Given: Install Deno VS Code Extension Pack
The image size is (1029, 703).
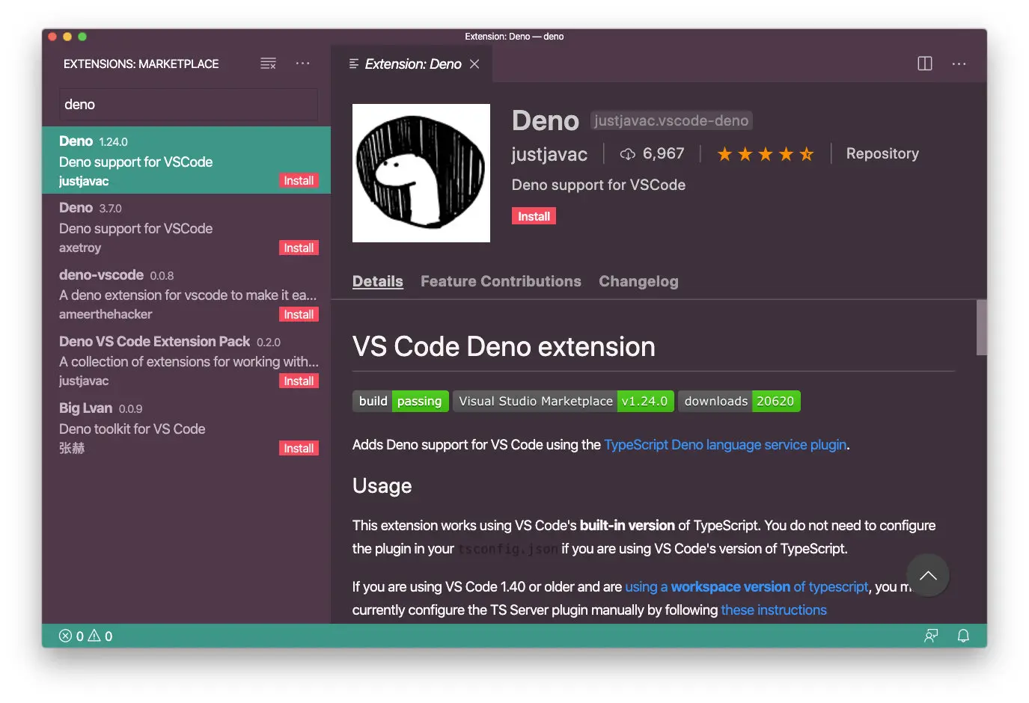Looking at the screenshot, I should (299, 381).
